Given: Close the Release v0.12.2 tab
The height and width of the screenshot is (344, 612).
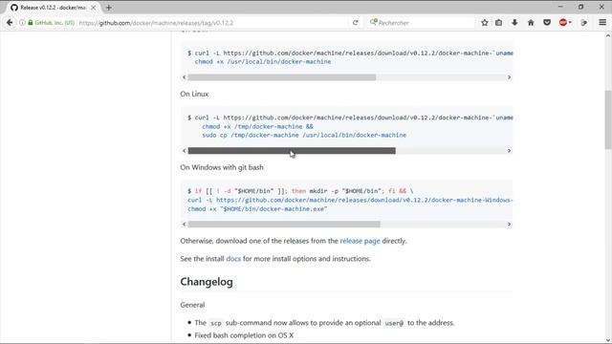Looking at the screenshot, I should coord(93,8).
